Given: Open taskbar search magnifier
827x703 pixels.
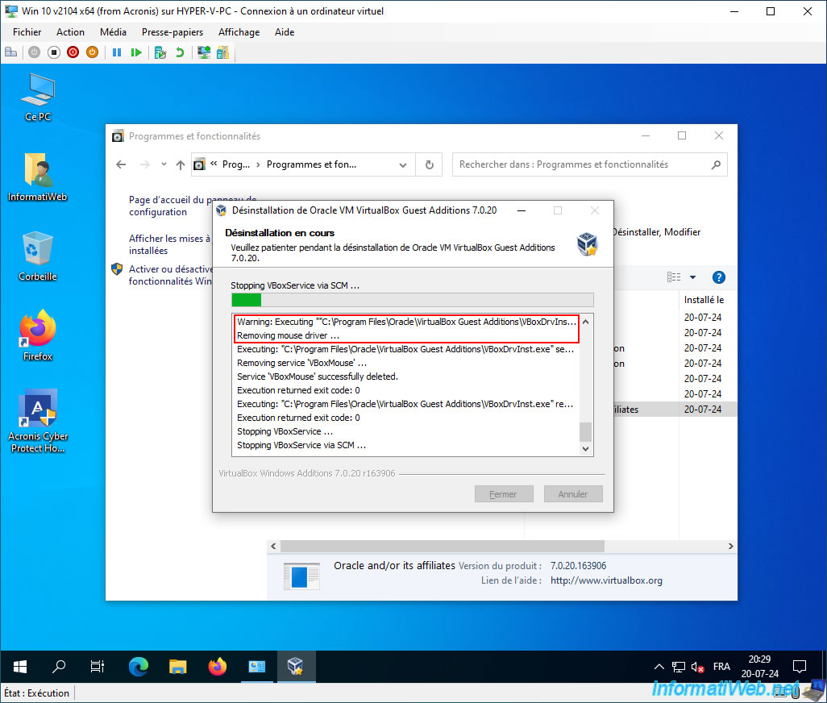Looking at the screenshot, I should click(x=59, y=667).
